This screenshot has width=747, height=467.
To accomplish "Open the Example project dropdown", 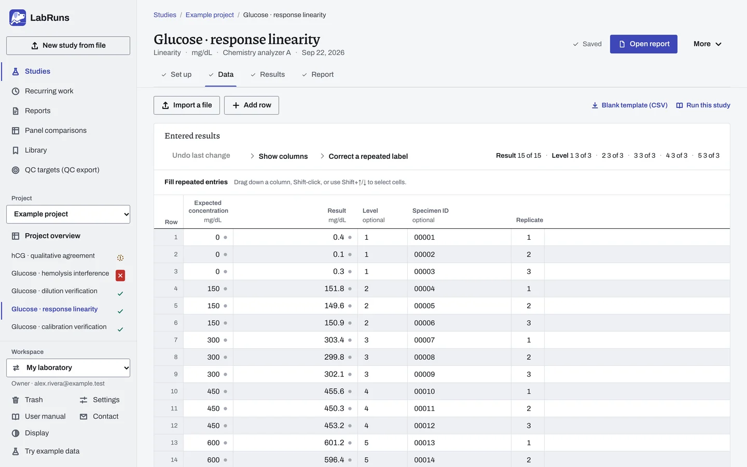I will coord(68,214).
